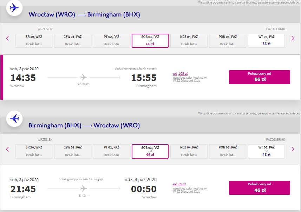Go to next dates for Wrocław to Birmingham

tap(293, 38)
